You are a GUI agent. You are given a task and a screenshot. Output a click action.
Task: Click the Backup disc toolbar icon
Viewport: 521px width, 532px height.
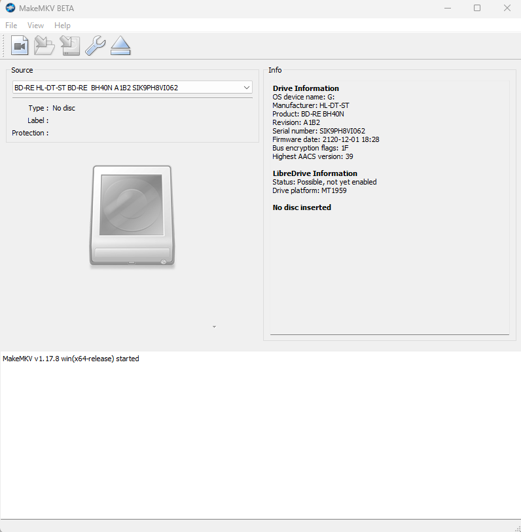click(70, 45)
